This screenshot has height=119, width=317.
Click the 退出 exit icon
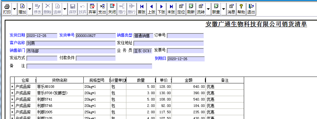click(251, 9)
